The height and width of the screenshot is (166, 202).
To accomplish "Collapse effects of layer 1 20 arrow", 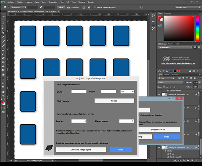I will pos(199,147).
